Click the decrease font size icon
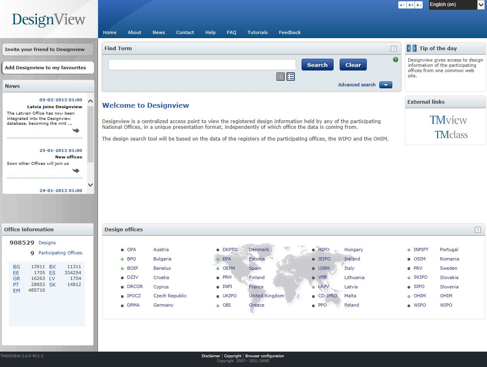This screenshot has height=367, width=487. tap(402, 5)
